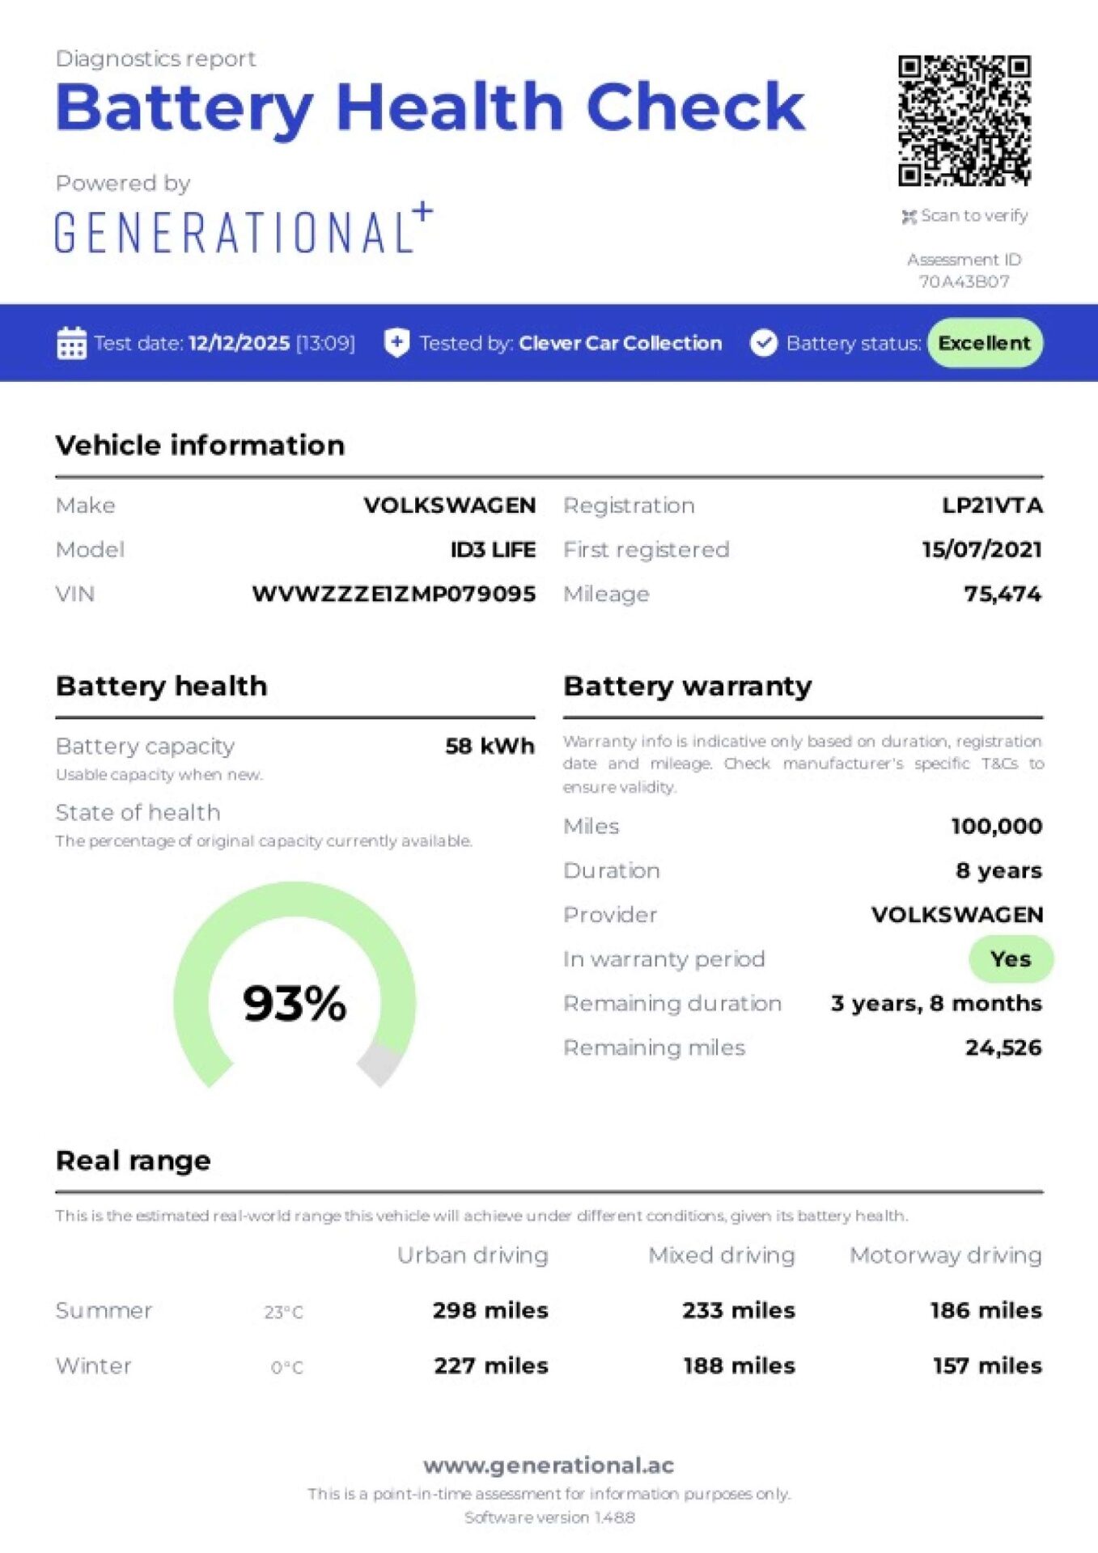
Task: Click tester name Clever Car Collection
Action: [x=620, y=343]
